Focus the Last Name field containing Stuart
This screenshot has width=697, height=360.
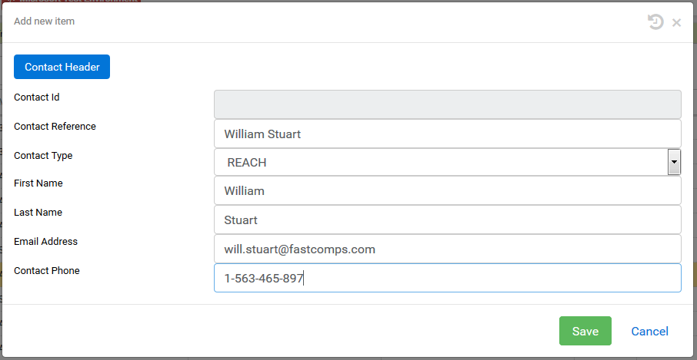[447, 220]
